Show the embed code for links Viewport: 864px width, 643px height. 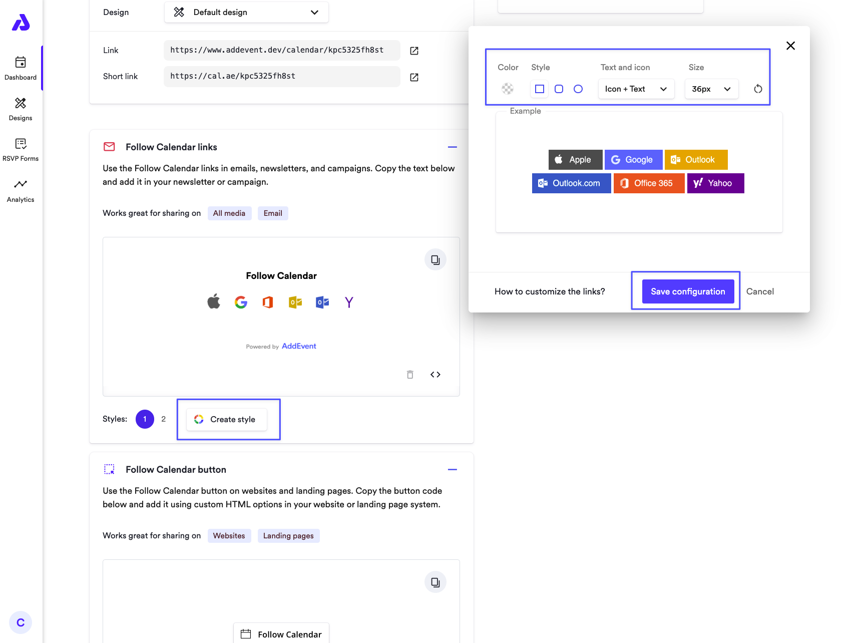(436, 375)
